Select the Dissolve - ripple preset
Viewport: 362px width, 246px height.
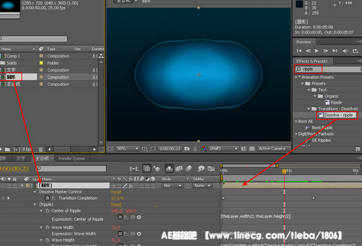tap(338, 115)
